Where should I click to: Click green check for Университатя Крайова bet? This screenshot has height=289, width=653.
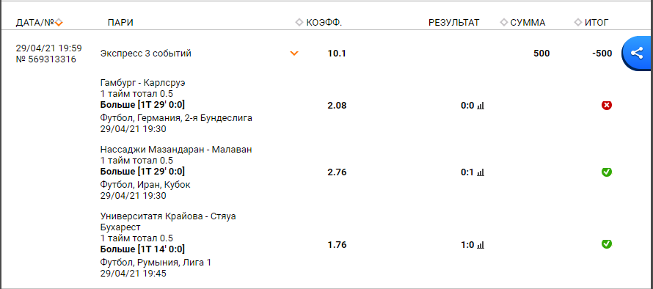coord(607,244)
